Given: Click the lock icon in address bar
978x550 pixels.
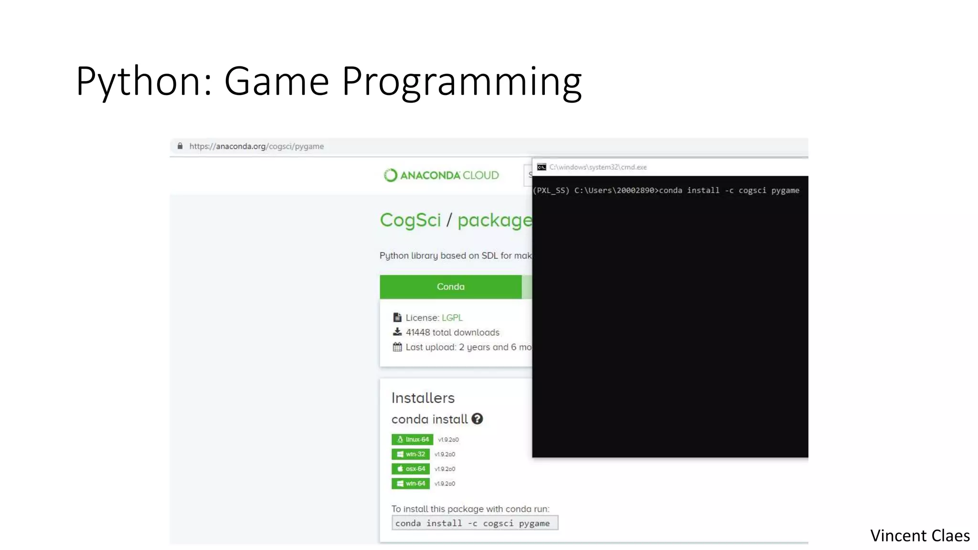Looking at the screenshot, I should [x=180, y=146].
